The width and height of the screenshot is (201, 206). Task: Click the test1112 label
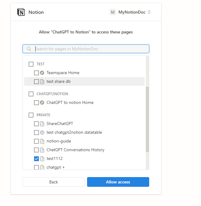55,159
